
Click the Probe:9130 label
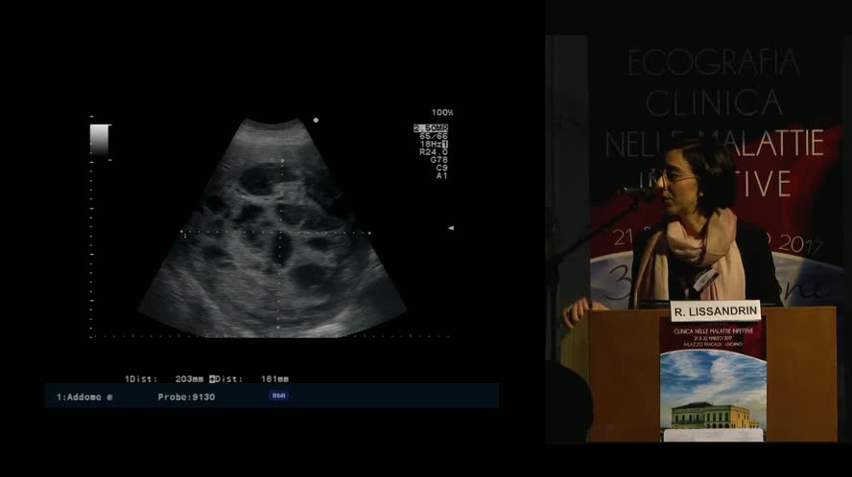coord(186,397)
